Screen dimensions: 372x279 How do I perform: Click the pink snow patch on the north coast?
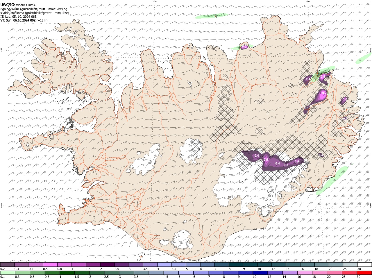pos(244,46)
